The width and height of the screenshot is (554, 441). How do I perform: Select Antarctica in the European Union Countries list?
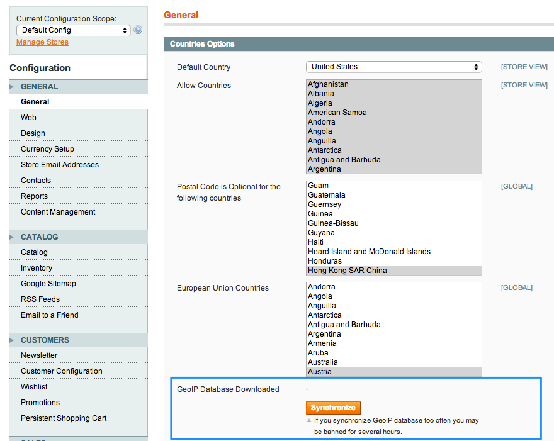point(393,315)
